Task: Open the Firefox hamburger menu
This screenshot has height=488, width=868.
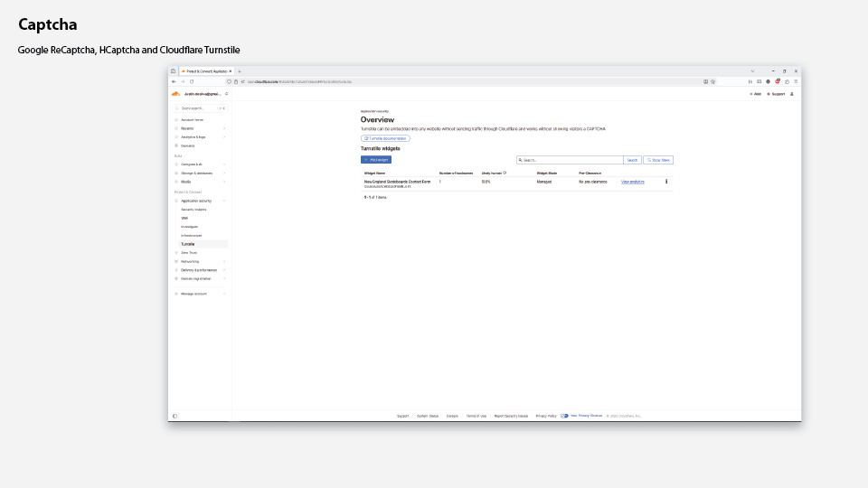Action: pyautogui.click(x=796, y=81)
